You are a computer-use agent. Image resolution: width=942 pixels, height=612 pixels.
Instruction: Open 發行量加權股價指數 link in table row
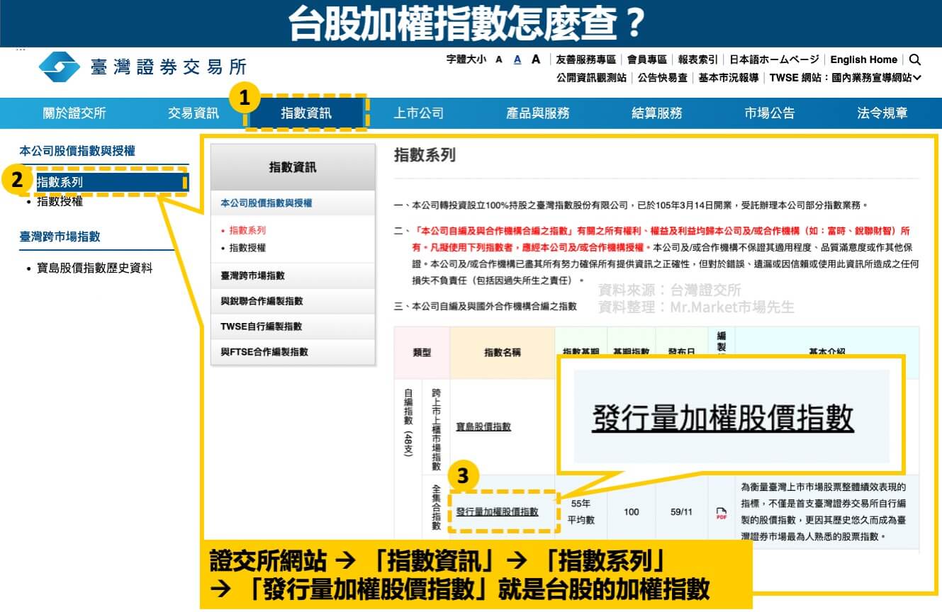497,511
